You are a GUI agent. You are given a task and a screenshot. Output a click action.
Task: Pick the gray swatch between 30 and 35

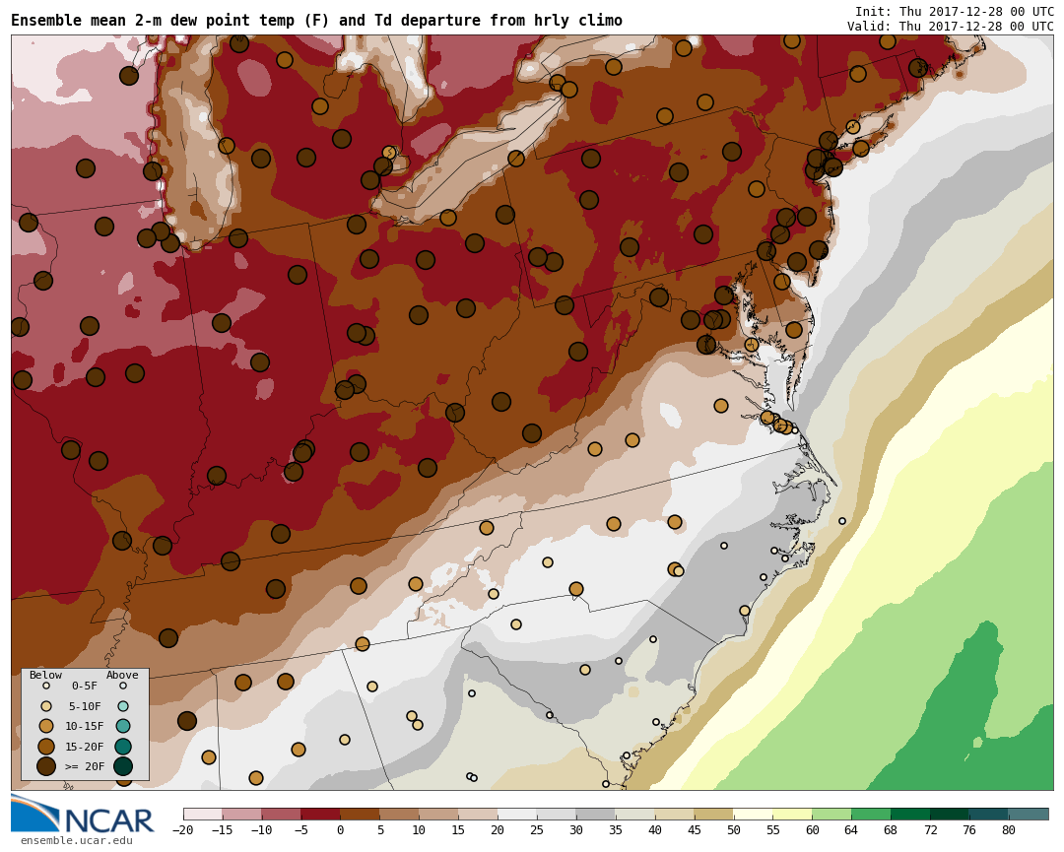(x=596, y=814)
